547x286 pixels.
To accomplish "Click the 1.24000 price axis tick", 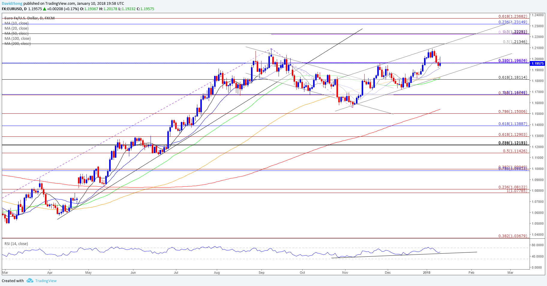I will 538,15.
